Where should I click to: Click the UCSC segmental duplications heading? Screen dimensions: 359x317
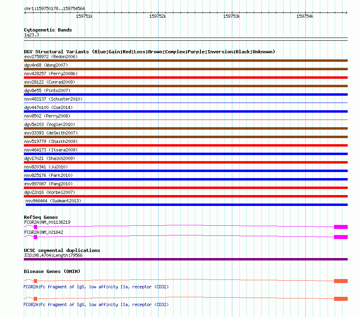62,250
